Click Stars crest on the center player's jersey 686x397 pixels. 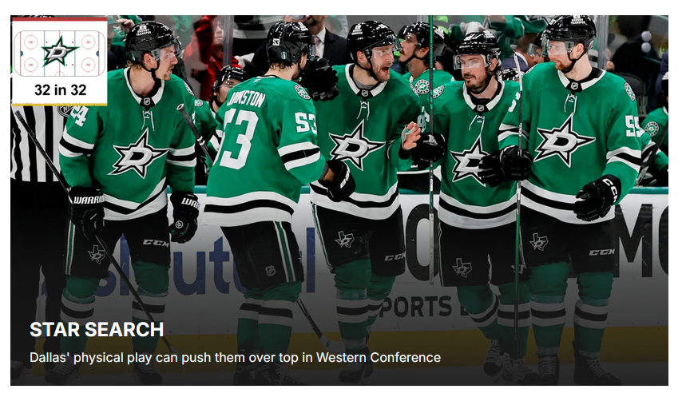(355, 145)
